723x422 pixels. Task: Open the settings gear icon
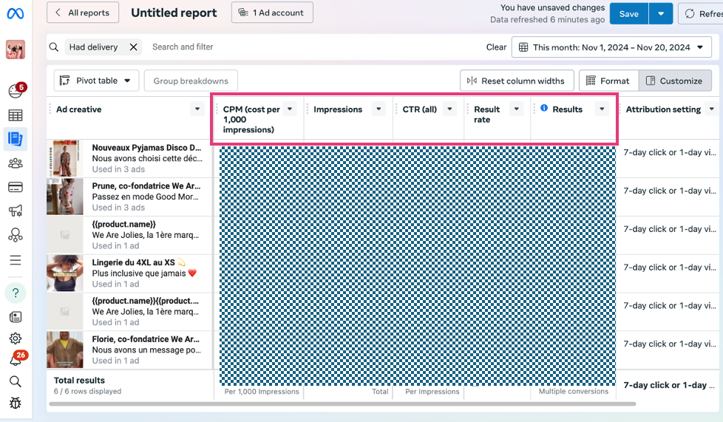tap(16, 338)
